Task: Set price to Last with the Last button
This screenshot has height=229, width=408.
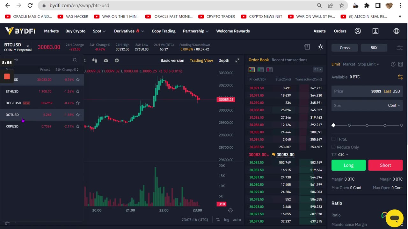Action: click(387, 91)
